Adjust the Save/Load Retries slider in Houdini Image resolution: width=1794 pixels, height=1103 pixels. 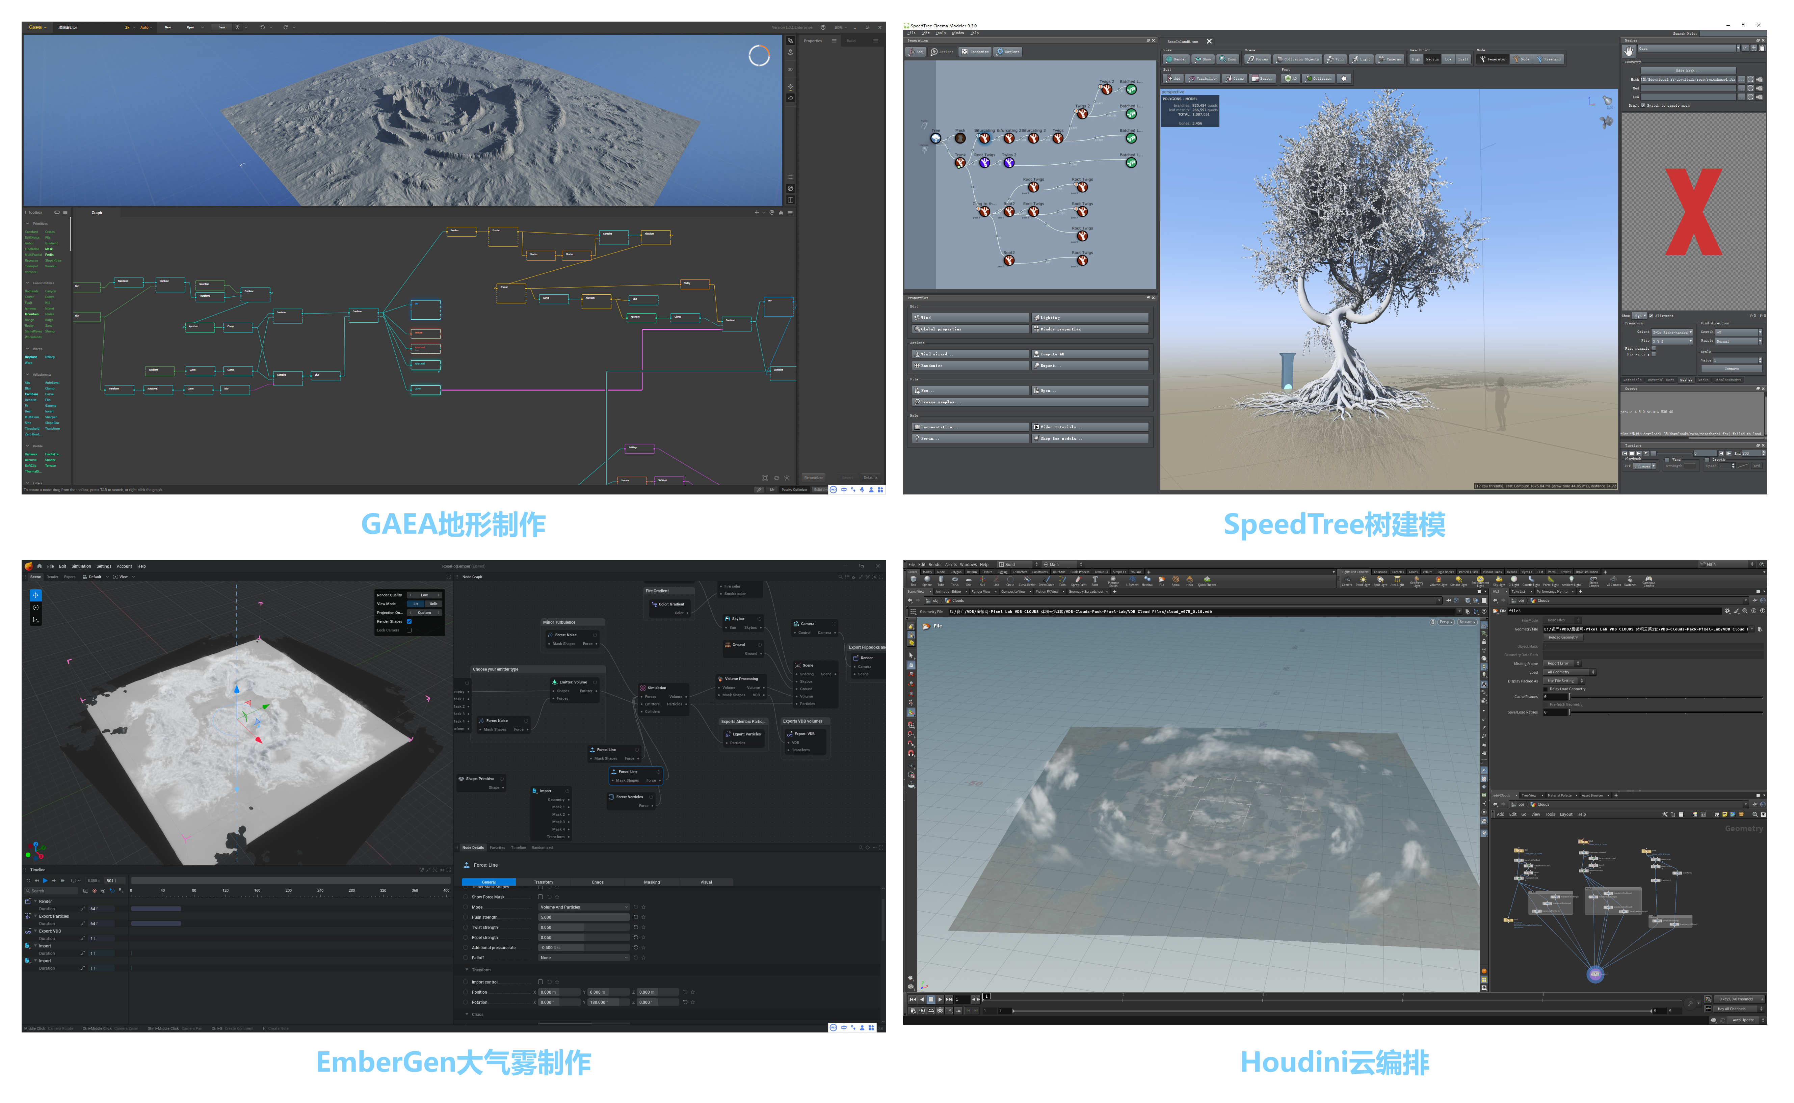pyautogui.click(x=1666, y=713)
